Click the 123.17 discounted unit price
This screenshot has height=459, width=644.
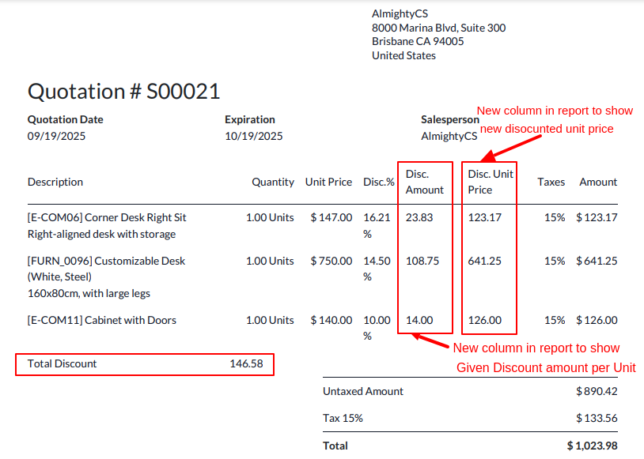click(484, 217)
